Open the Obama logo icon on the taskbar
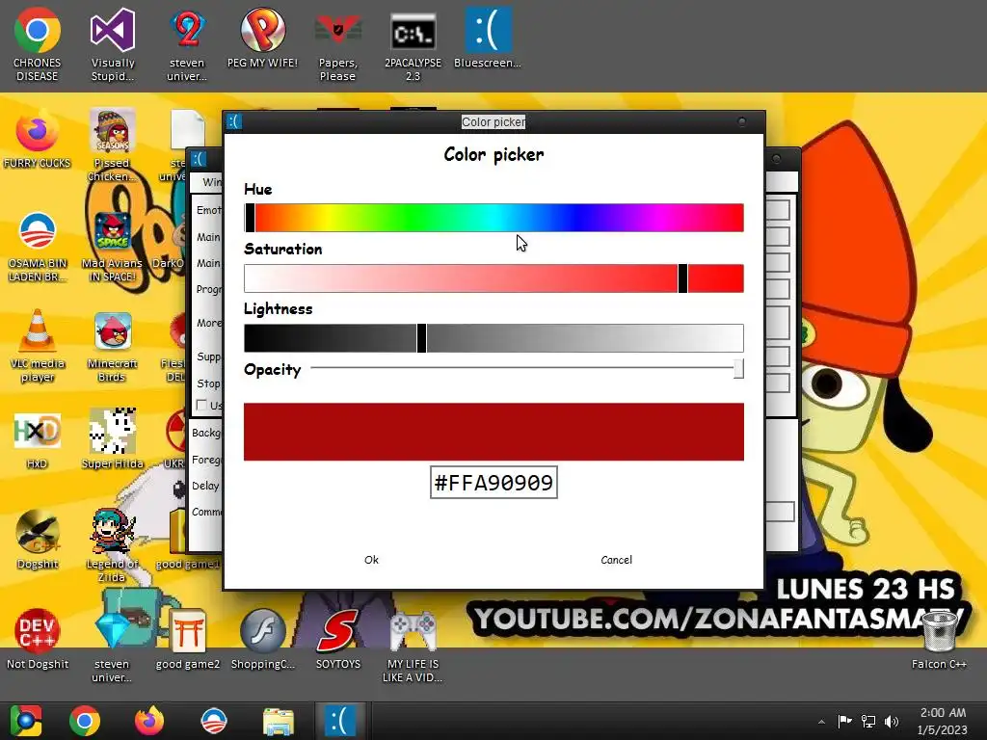This screenshot has height=740, width=987. tap(213, 721)
